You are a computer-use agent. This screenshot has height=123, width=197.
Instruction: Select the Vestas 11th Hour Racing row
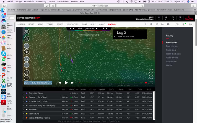click(88, 118)
